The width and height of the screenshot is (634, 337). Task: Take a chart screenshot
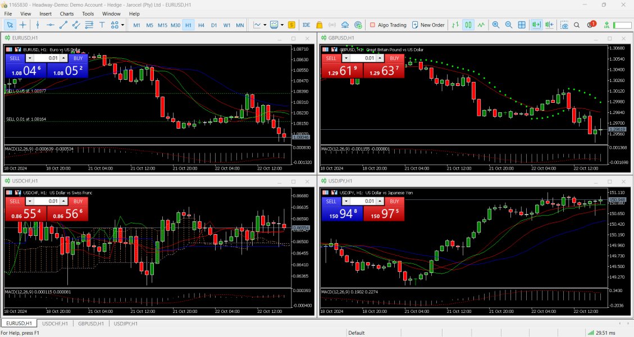click(x=564, y=25)
